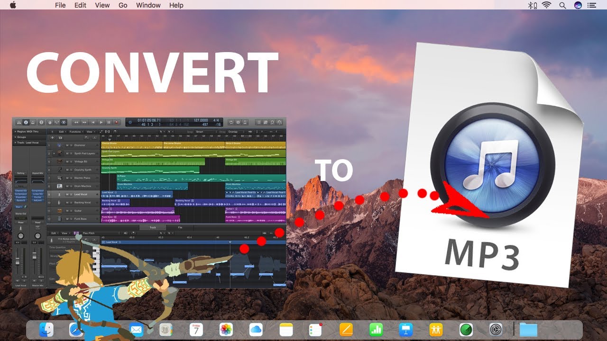Expand the Synth Pad Layers track stack triangle
The width and height of the screenshot is (607, 341).
[54, 153]
